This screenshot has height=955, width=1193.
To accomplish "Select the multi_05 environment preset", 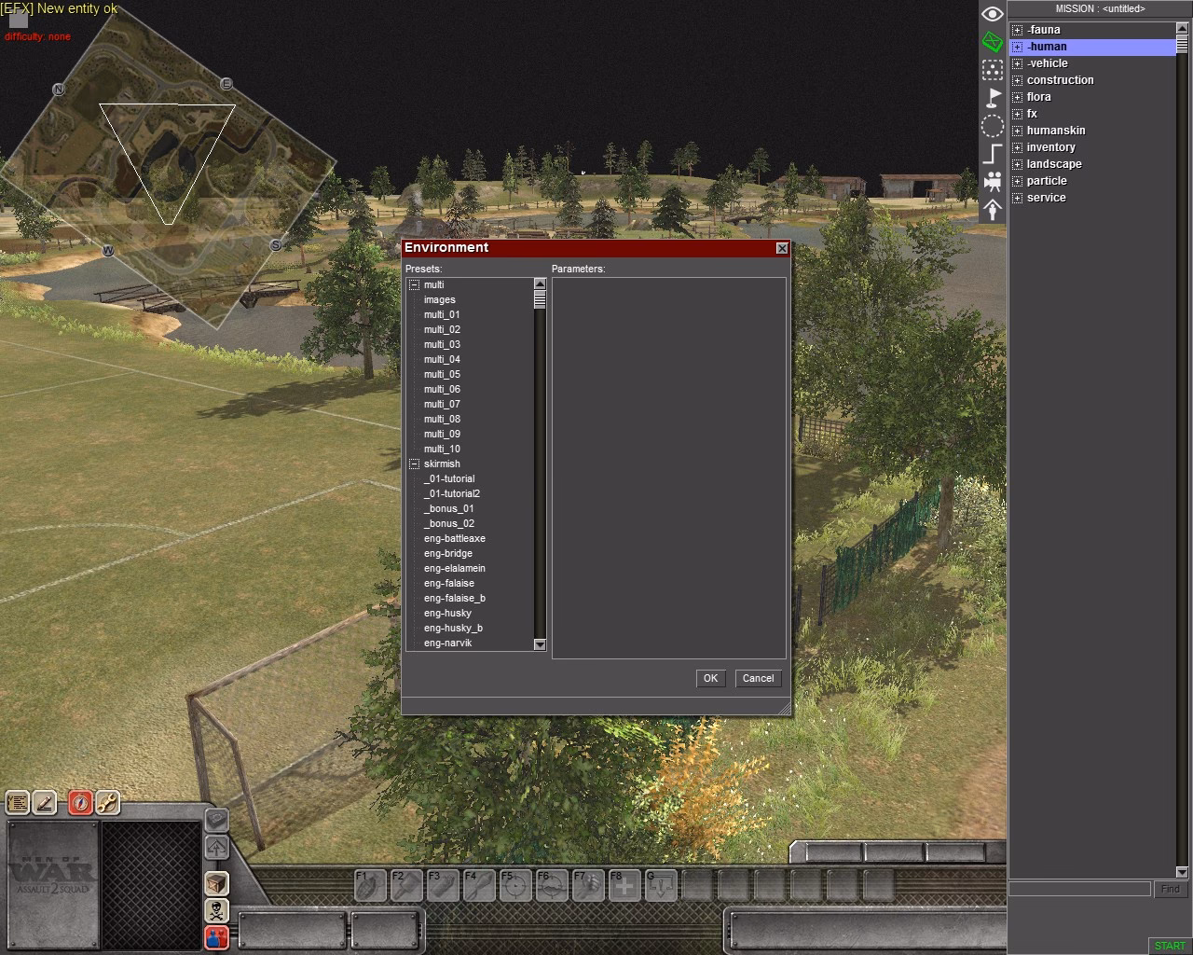I will [x=442, y=374].
